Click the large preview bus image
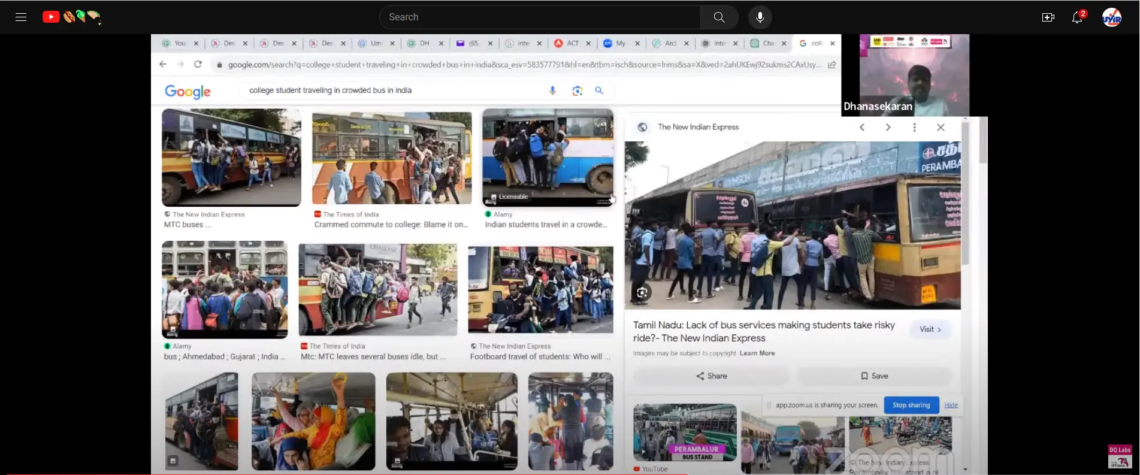This screenshot has width=1140, height=475. (x=793, y=225)
